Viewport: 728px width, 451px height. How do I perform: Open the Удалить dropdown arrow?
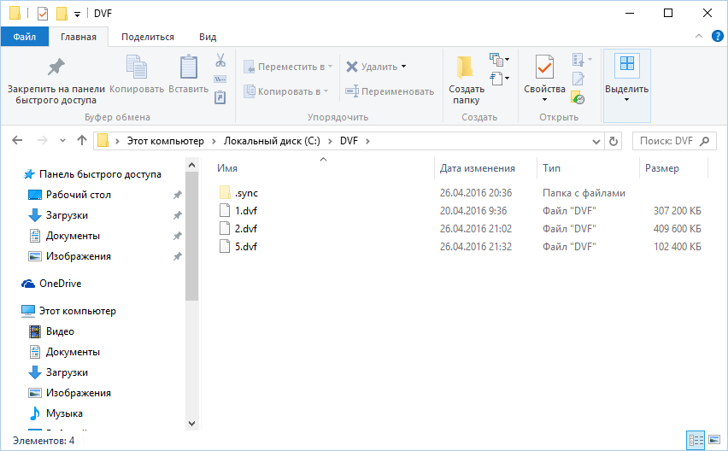(x=403, y=67)
